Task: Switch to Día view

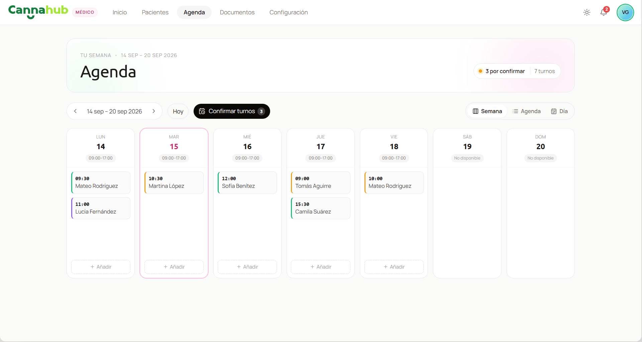Action: click(559, 111)
